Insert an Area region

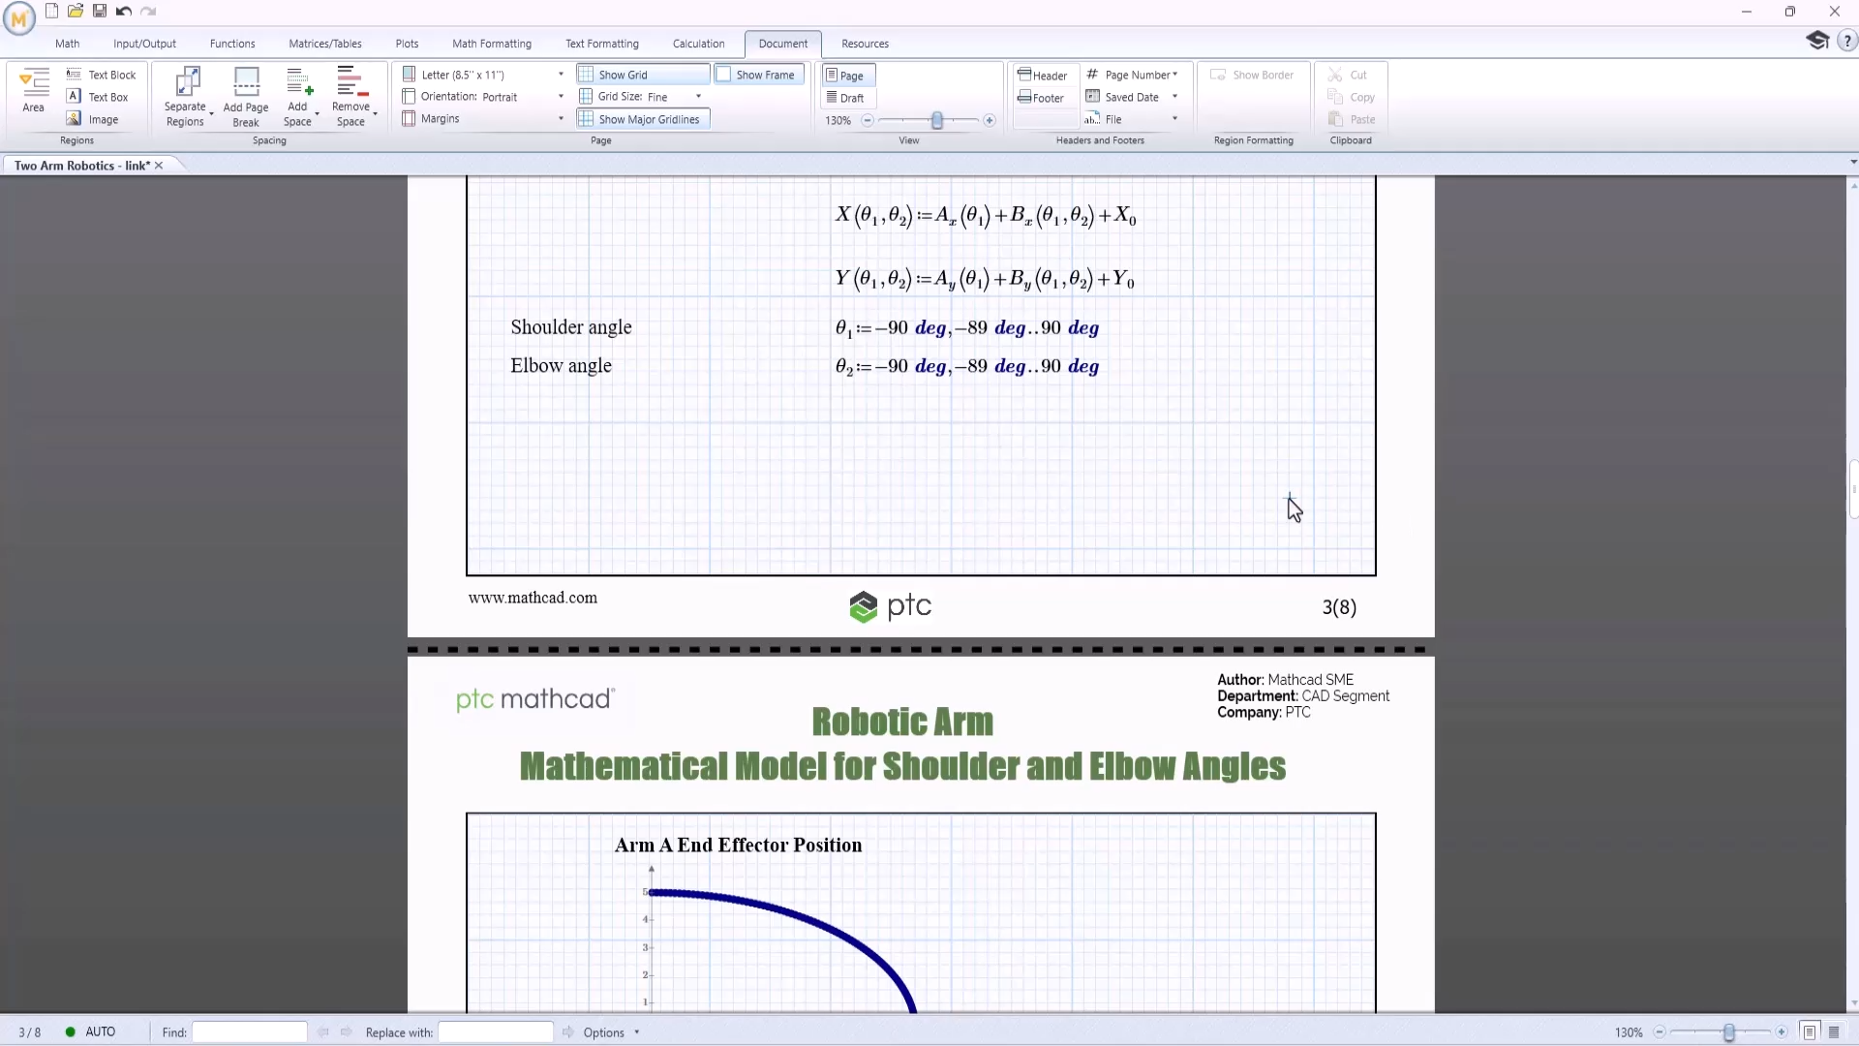[x=33, y=89]
